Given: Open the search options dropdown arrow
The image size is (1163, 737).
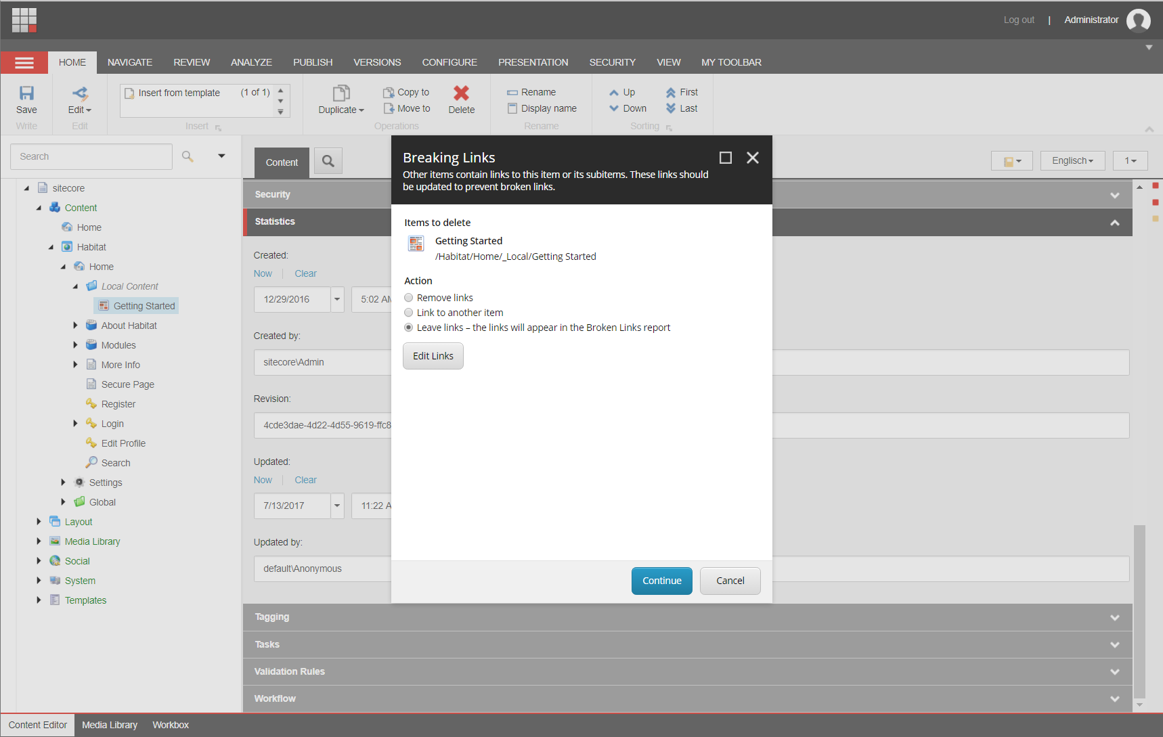Looking at the screenshot, I should (221, 156).
